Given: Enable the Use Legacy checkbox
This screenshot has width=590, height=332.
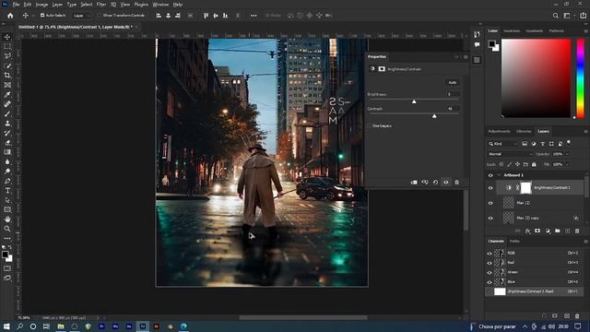Looking at the screenshot, I should [370, 125].
